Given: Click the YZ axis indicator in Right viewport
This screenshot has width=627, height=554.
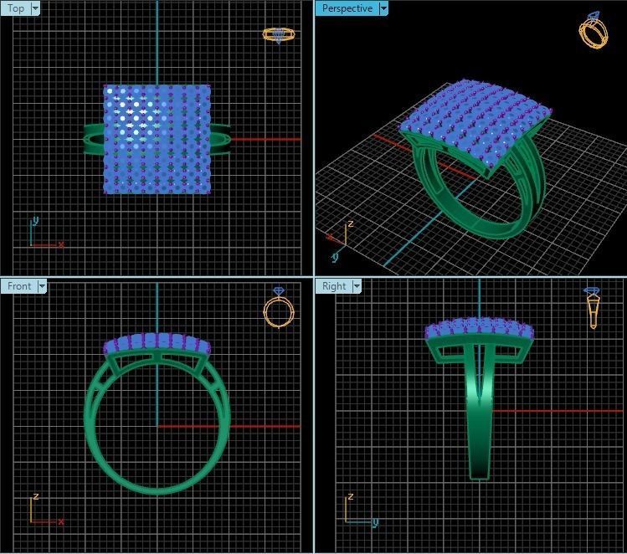Looking at the screenshot, I should pos(361,510).
